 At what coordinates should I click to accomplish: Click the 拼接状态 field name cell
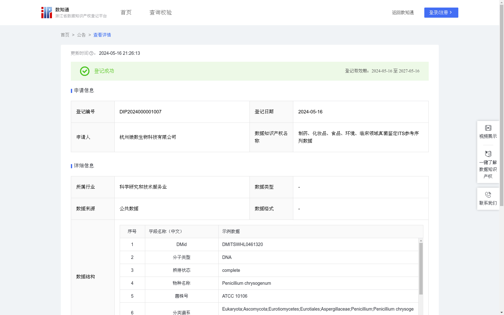coord(181,270)
